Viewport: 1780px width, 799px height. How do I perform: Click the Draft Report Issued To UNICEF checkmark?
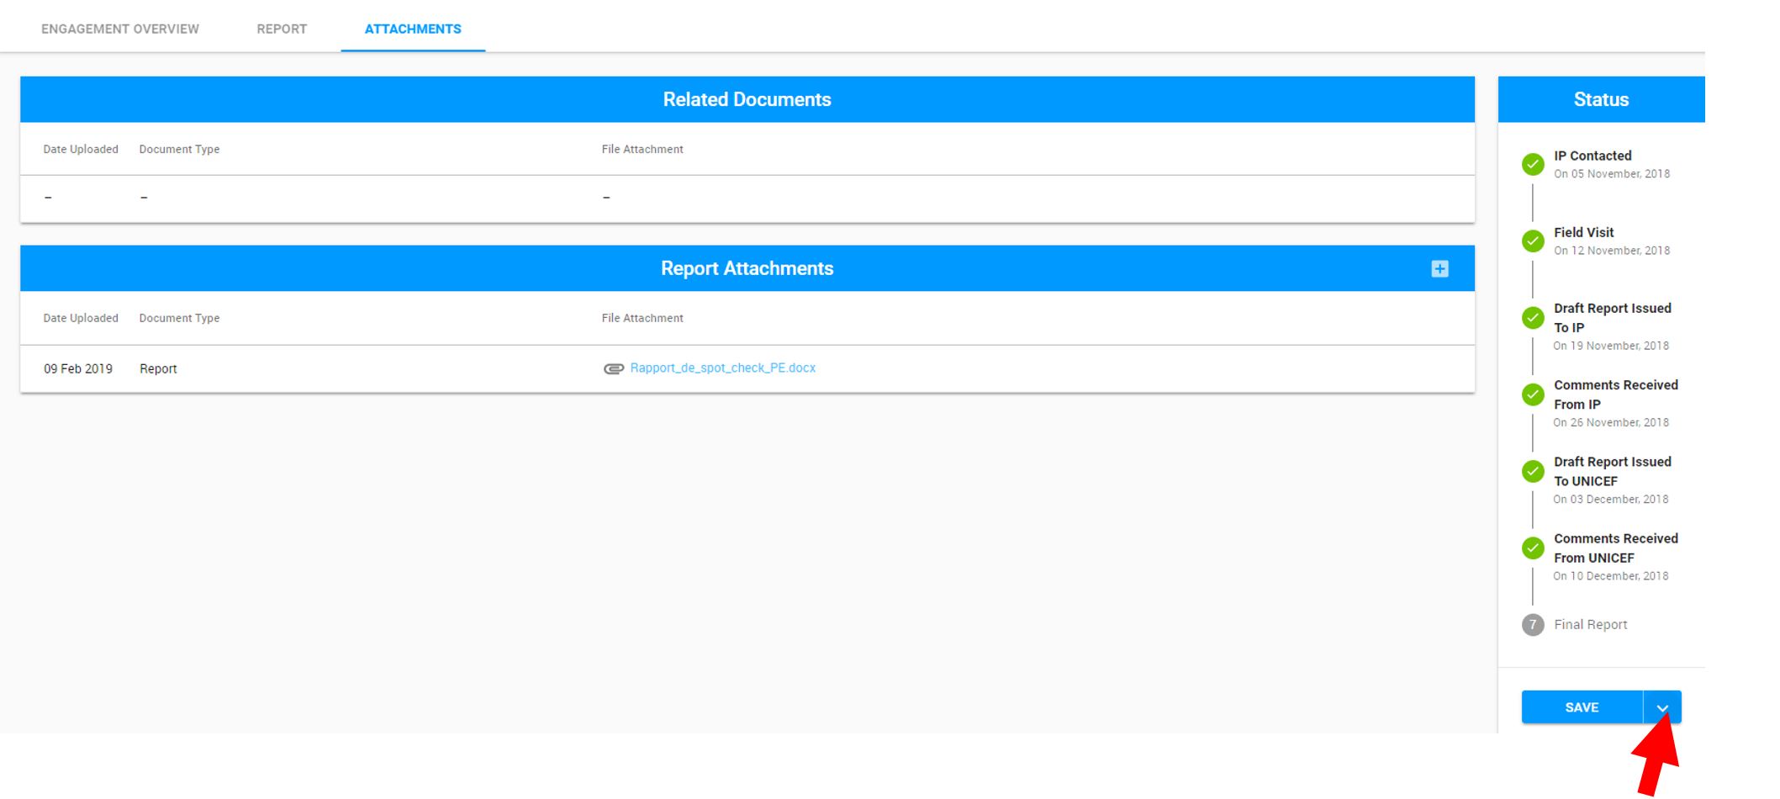tap(1533, 471)
